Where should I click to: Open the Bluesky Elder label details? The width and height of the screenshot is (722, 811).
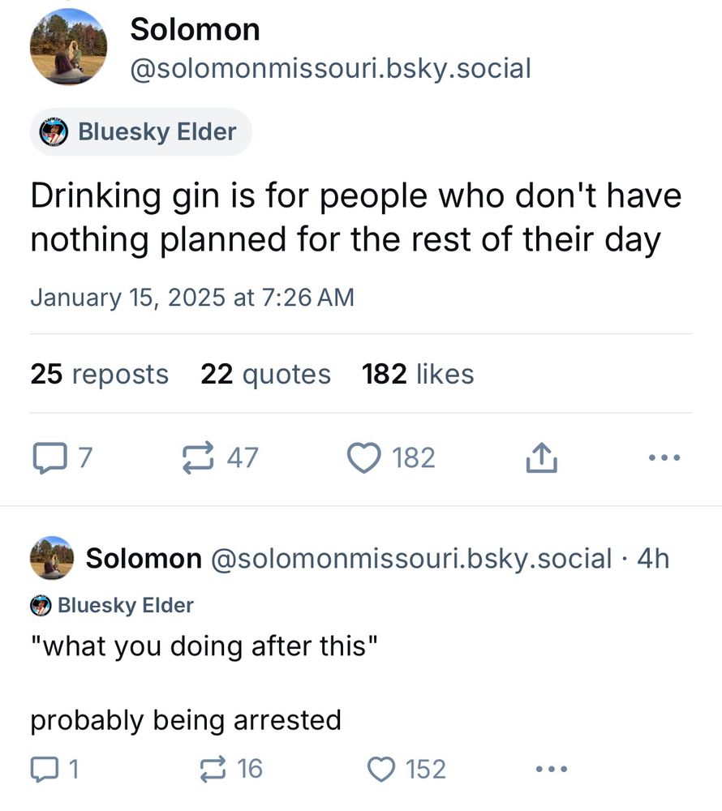(x=140, y=131)
